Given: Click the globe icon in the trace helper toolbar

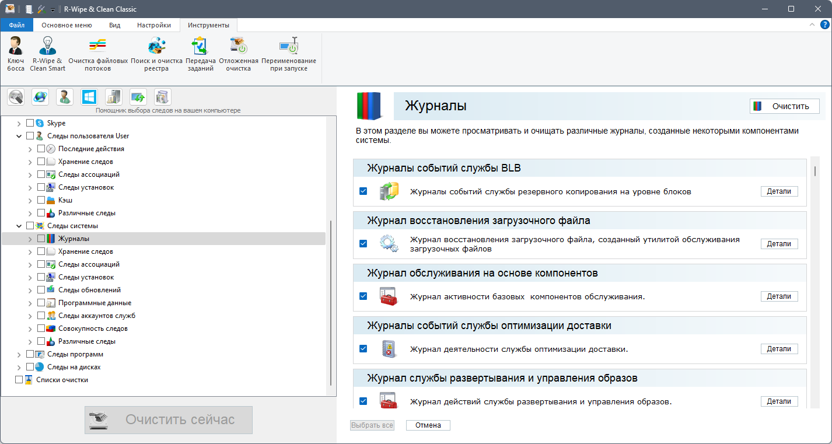Looking at the screenshot, I should [40, 96].
